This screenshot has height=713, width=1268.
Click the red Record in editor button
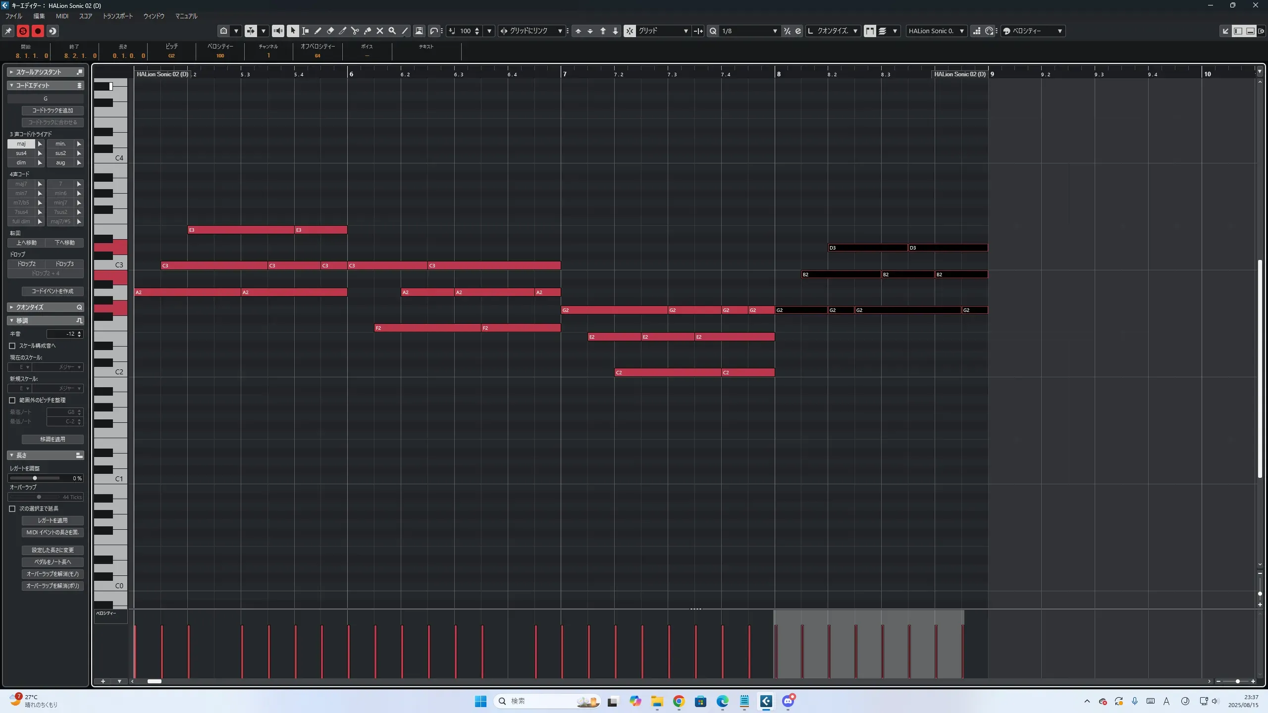tap(38, 31)
